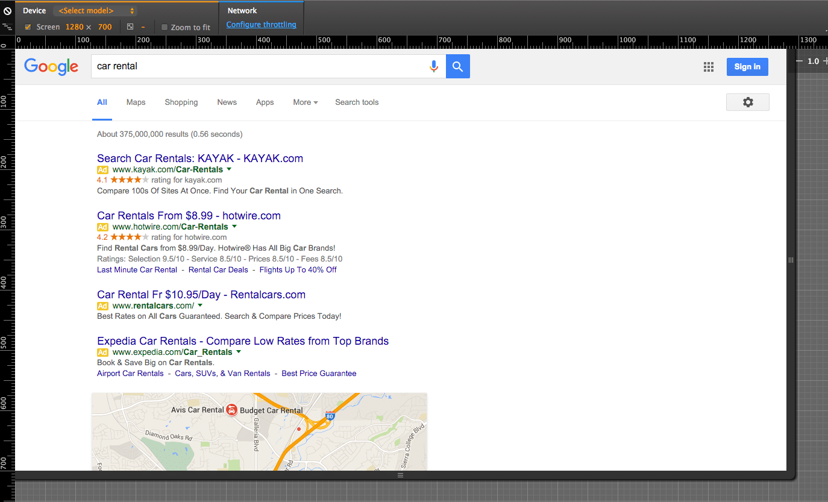Click the Configure throttling link
The height and width of the screenshot is (502, 828).
point(262,25)
